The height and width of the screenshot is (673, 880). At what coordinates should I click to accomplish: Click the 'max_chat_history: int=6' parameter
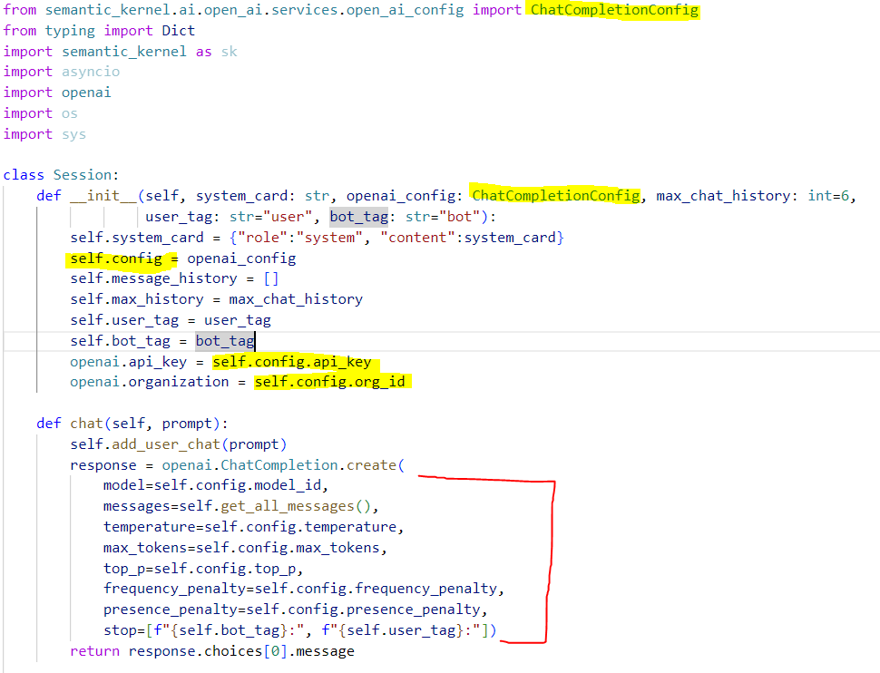(x=752, y=196)
